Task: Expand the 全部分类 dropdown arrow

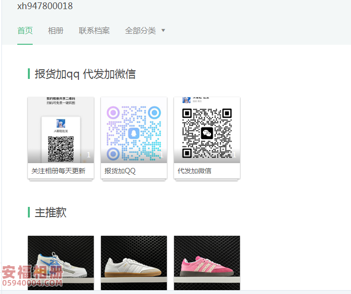Action: click(x=163, y=30)
